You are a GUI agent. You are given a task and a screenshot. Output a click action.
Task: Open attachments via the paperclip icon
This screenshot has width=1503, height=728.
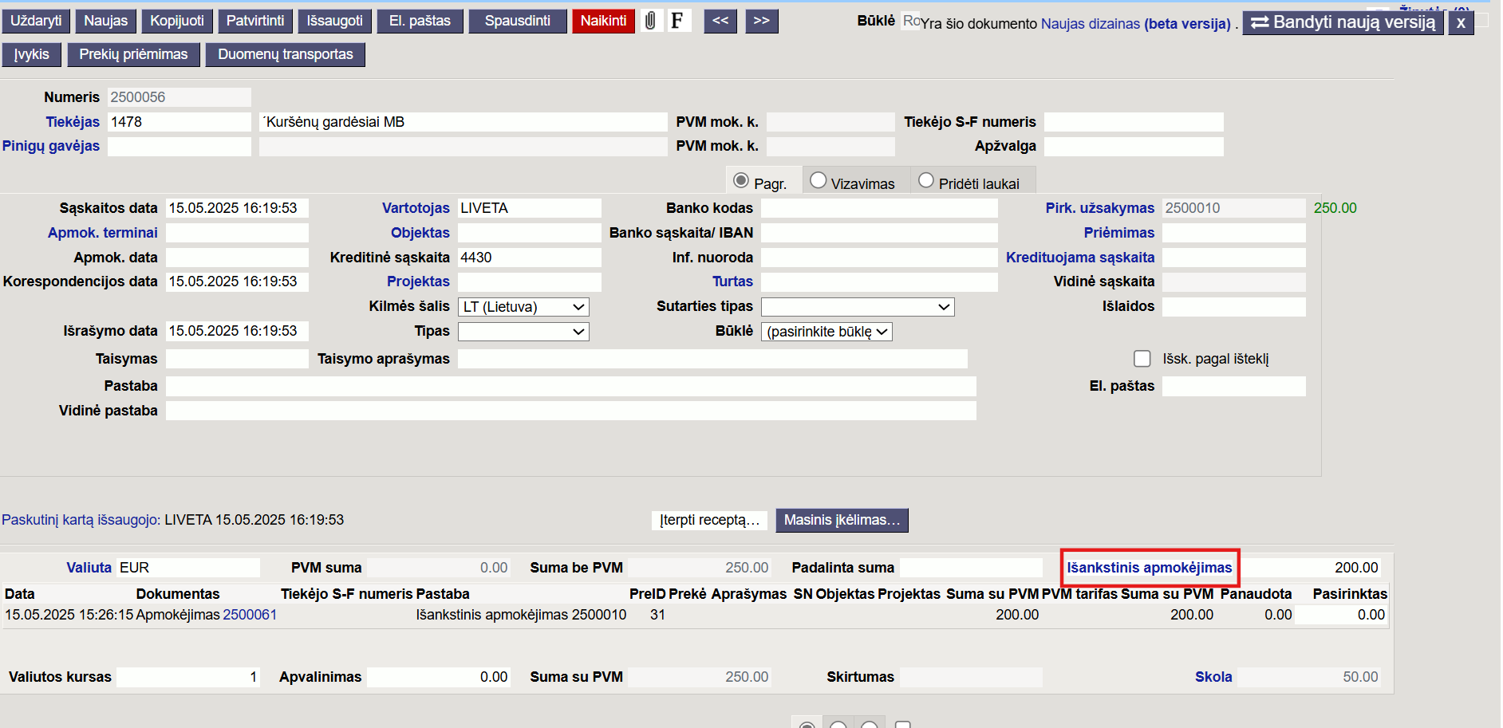pyautogui.click(x=651, y=21)
